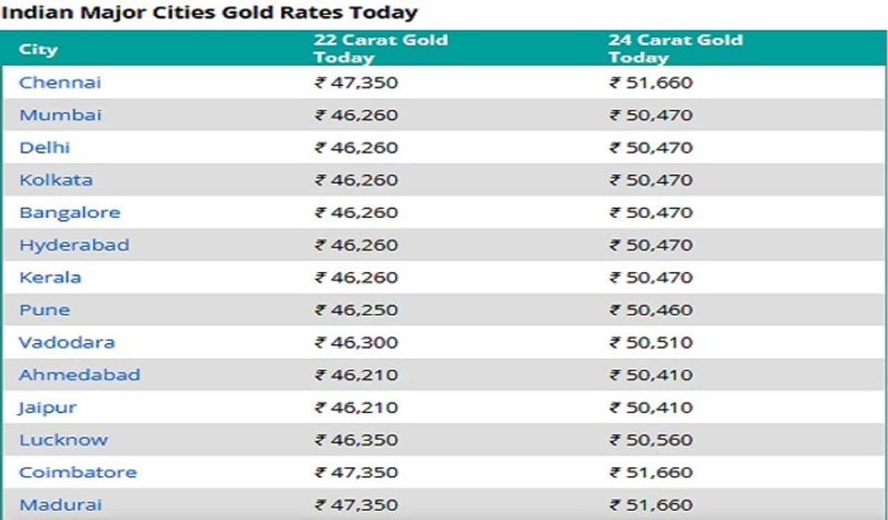The height and width of the screenshot is (520, 888).
Task: Select the Lucknow city link
Action: click(63, 440)
